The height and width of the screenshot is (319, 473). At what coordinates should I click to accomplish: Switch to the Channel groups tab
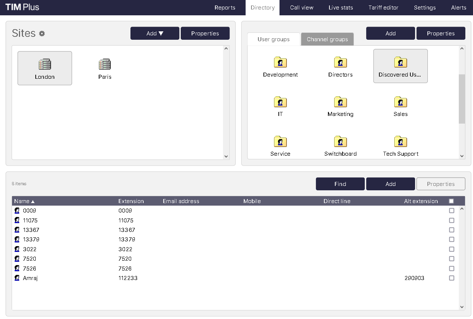[327, 39]
